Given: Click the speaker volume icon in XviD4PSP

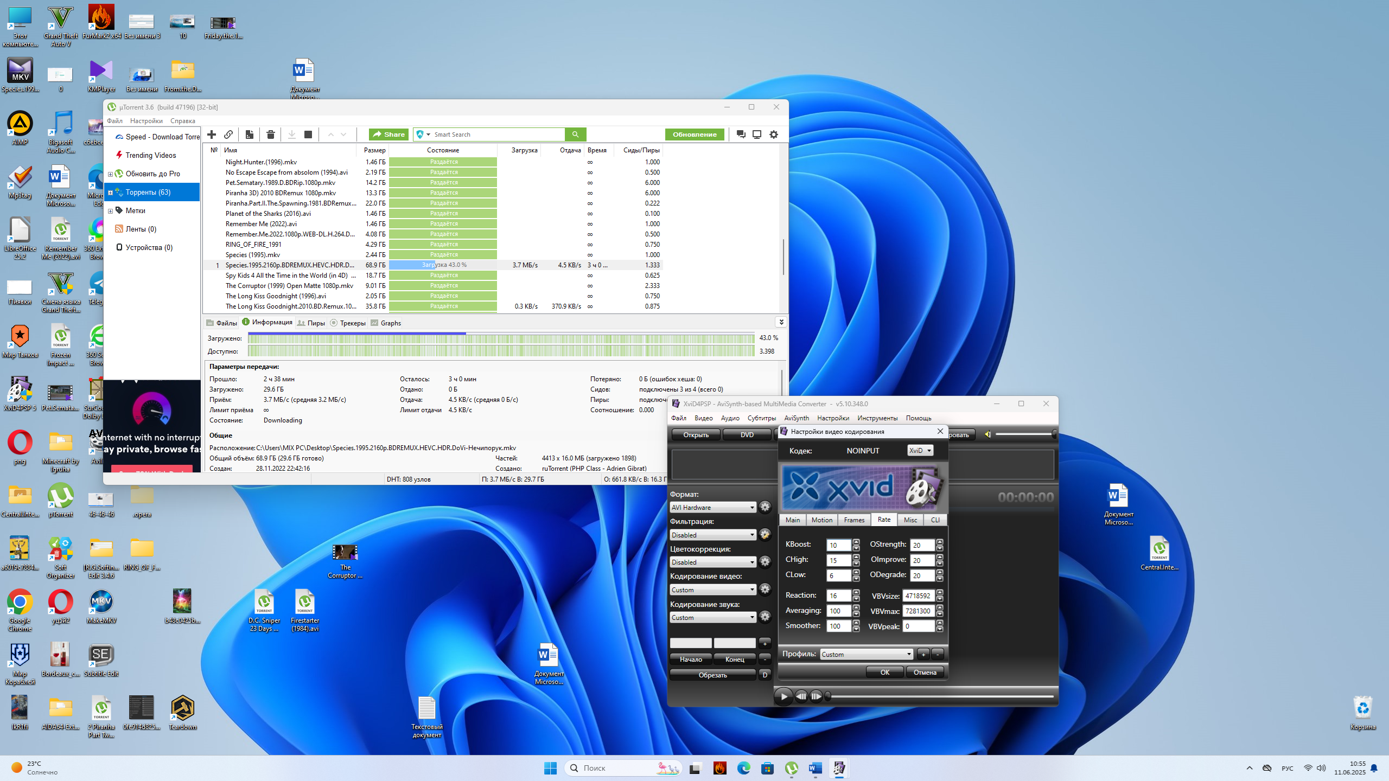Looking at the screenshot, I should pos(988,434).
